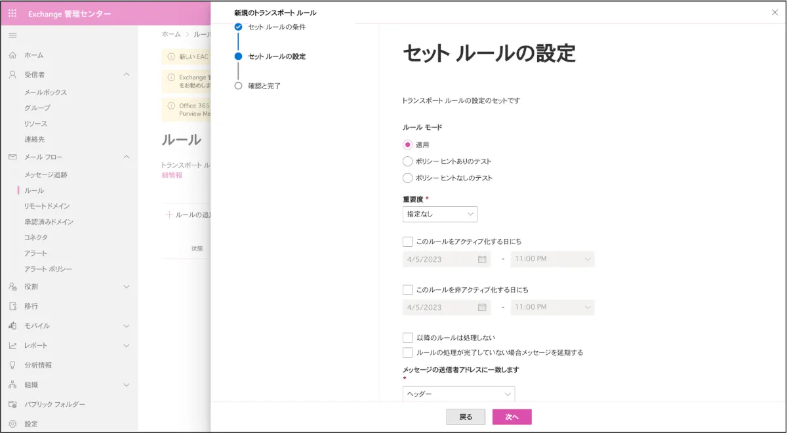Open the ヘッダー sender address dropdown
Screen dimensions: 787x433
458,394
